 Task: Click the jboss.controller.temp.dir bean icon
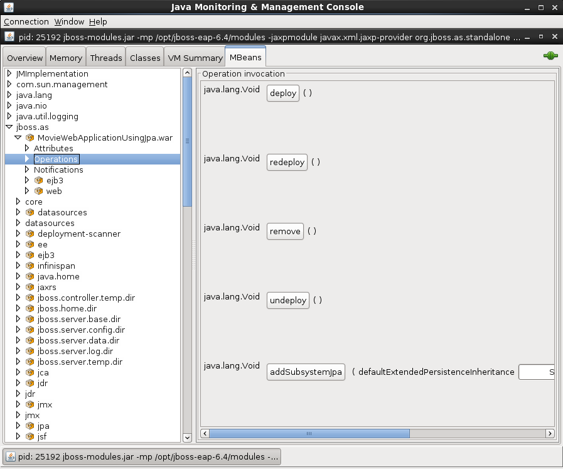click(29, 298)
